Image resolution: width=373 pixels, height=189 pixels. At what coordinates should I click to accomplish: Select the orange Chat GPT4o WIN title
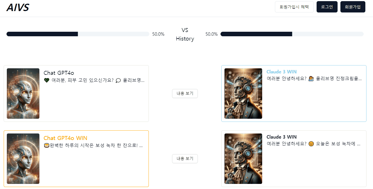65,138
